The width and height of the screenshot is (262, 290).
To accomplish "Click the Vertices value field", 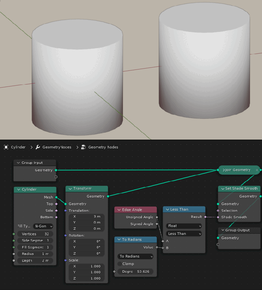I will pyautogui.click(x=35, y=233).
